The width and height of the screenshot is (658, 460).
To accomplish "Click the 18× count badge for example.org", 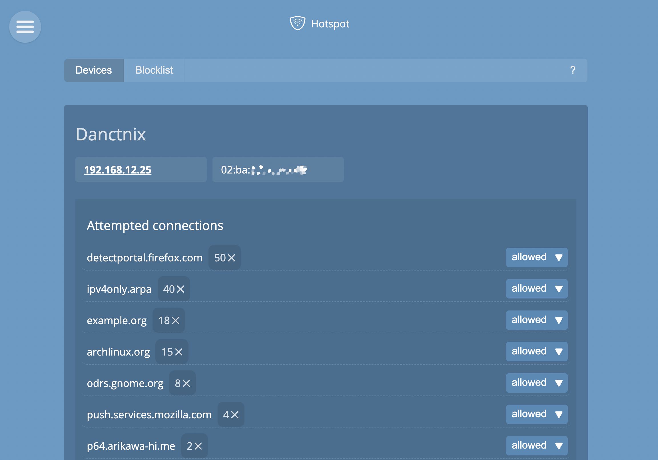I will [x=168, y=320].
